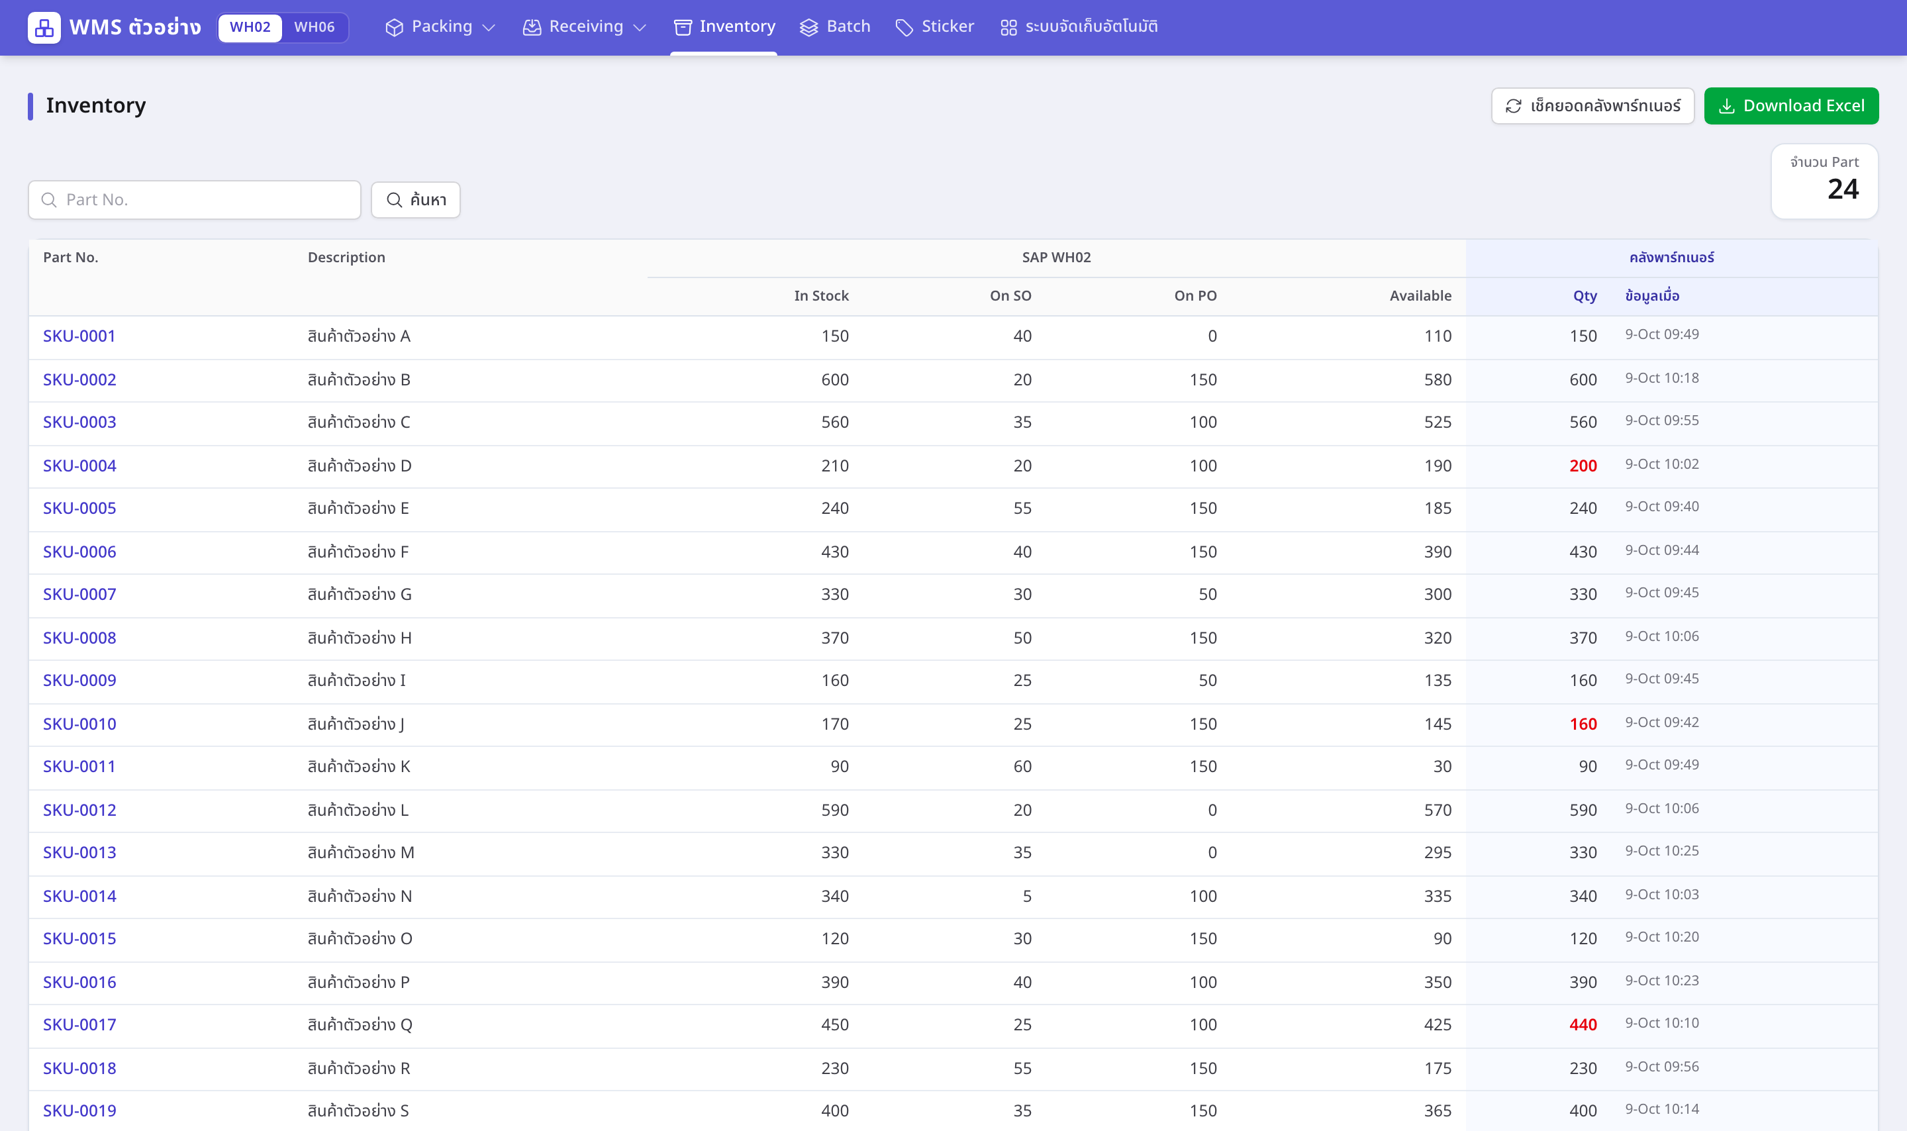The width and height of the screenshot is (1907, 1131).
Task: Open the SKU-0017 part link
Action: pos(79,1024)
